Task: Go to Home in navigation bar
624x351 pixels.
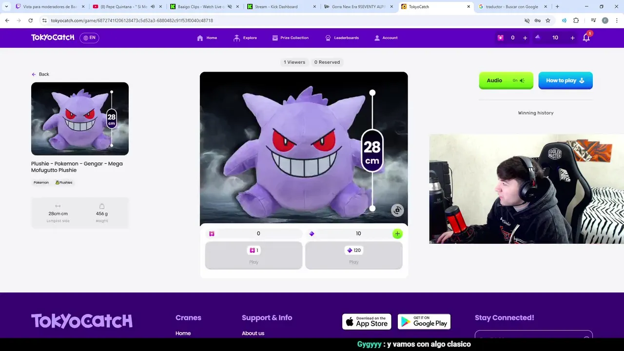Action: (x=207, y=38)
